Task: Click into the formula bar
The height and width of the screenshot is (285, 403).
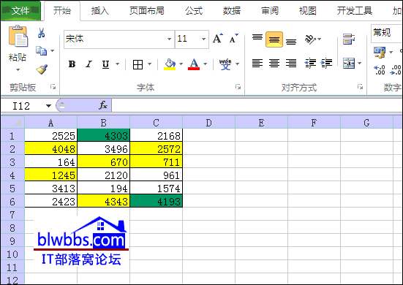Action: [257, 105]
